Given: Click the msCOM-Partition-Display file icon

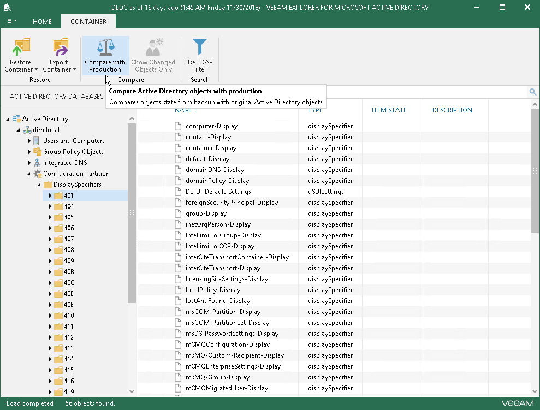Looking at the screenshot, I should pyautogui.click(x=177, y=312).
